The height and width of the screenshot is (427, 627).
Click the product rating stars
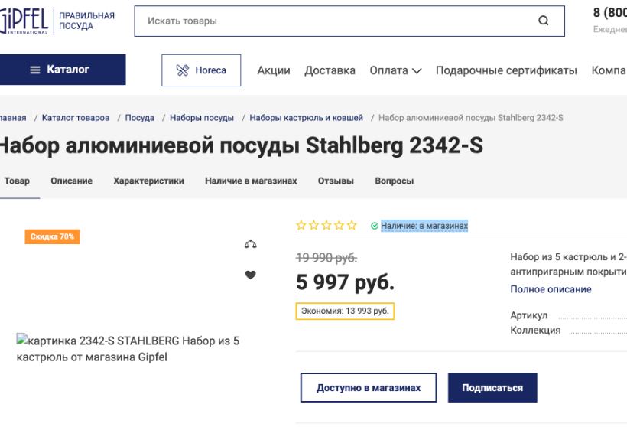click(x=326, y=226)
